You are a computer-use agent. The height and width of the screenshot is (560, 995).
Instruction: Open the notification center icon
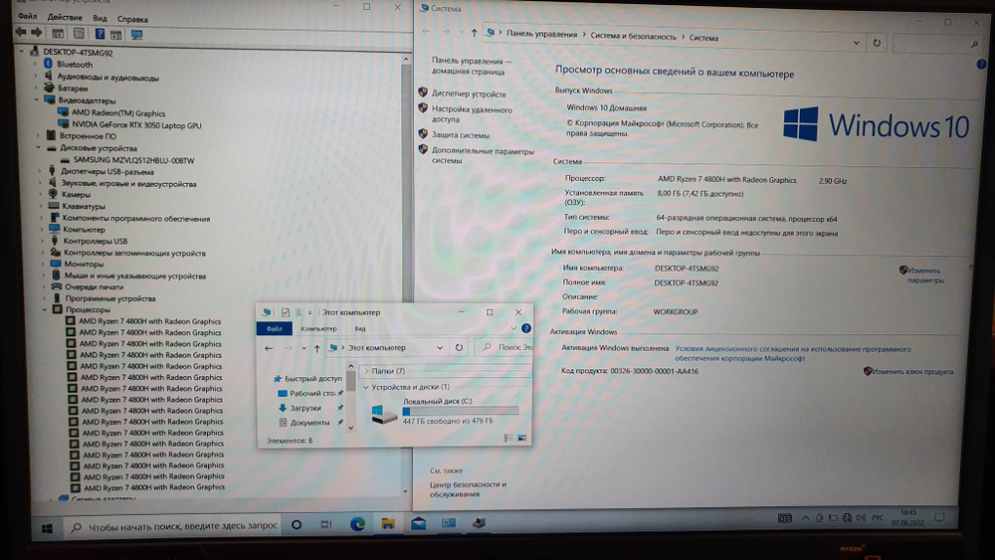(940, 517)
